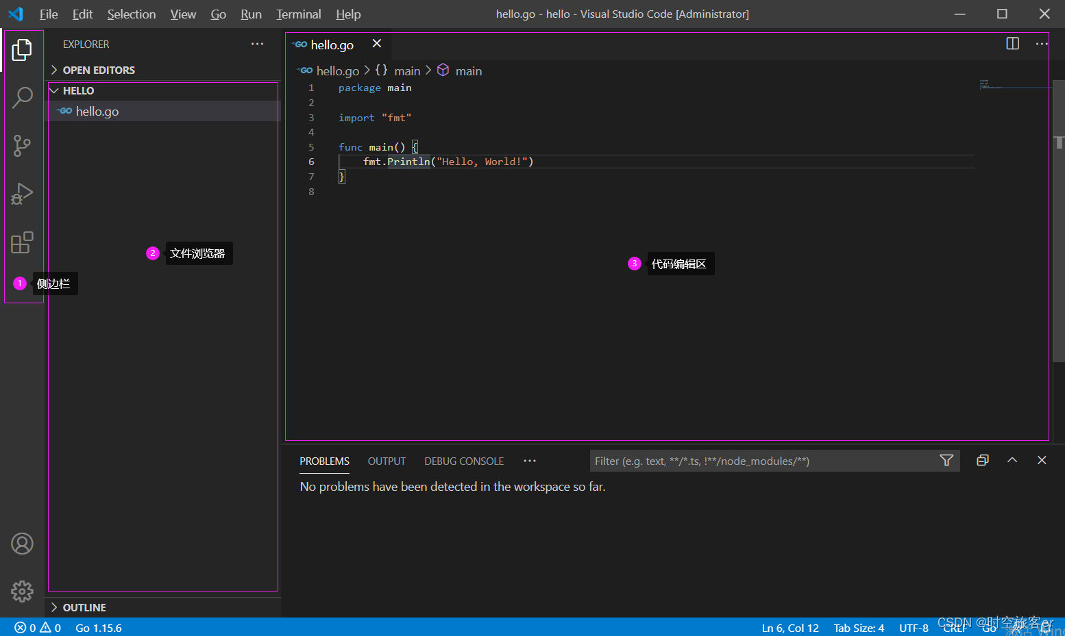
Task: Click UTF-8 encoding in status bar
Action: point(914,628)
